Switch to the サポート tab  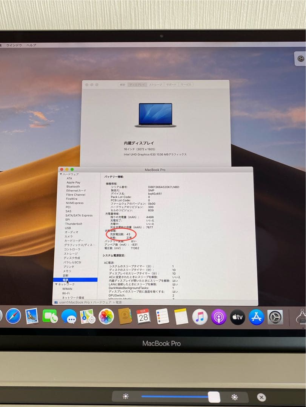[x=172, y=84]
